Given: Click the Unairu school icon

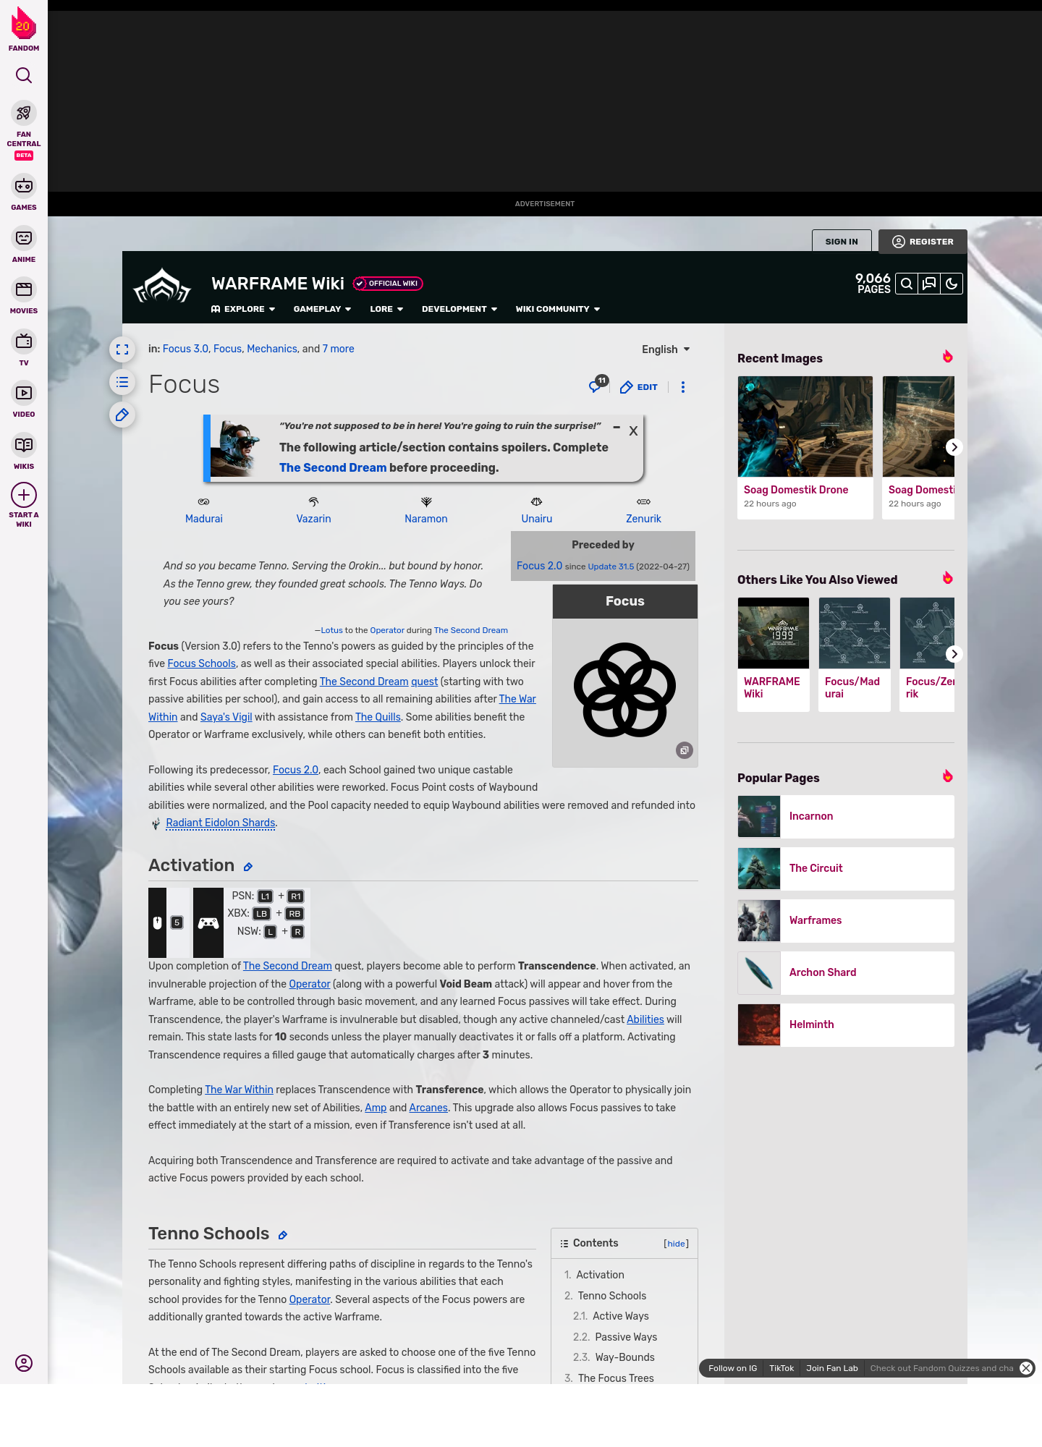Looking at the screenshot, I should pos(536,501).
